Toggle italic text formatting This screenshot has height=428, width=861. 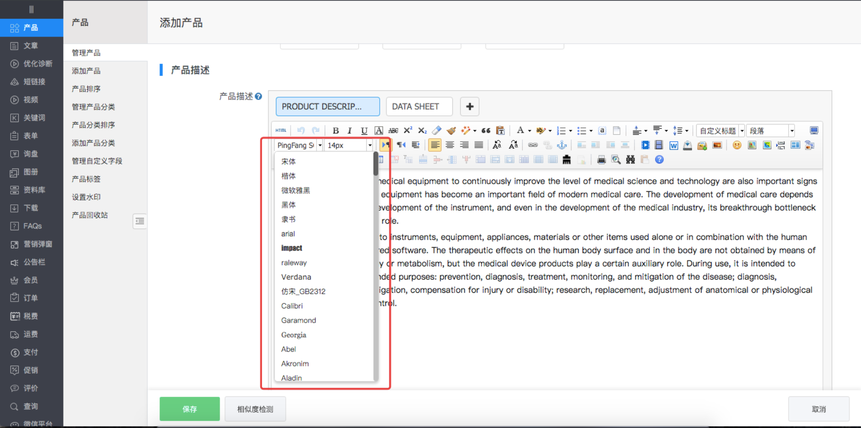coord(350,131)
